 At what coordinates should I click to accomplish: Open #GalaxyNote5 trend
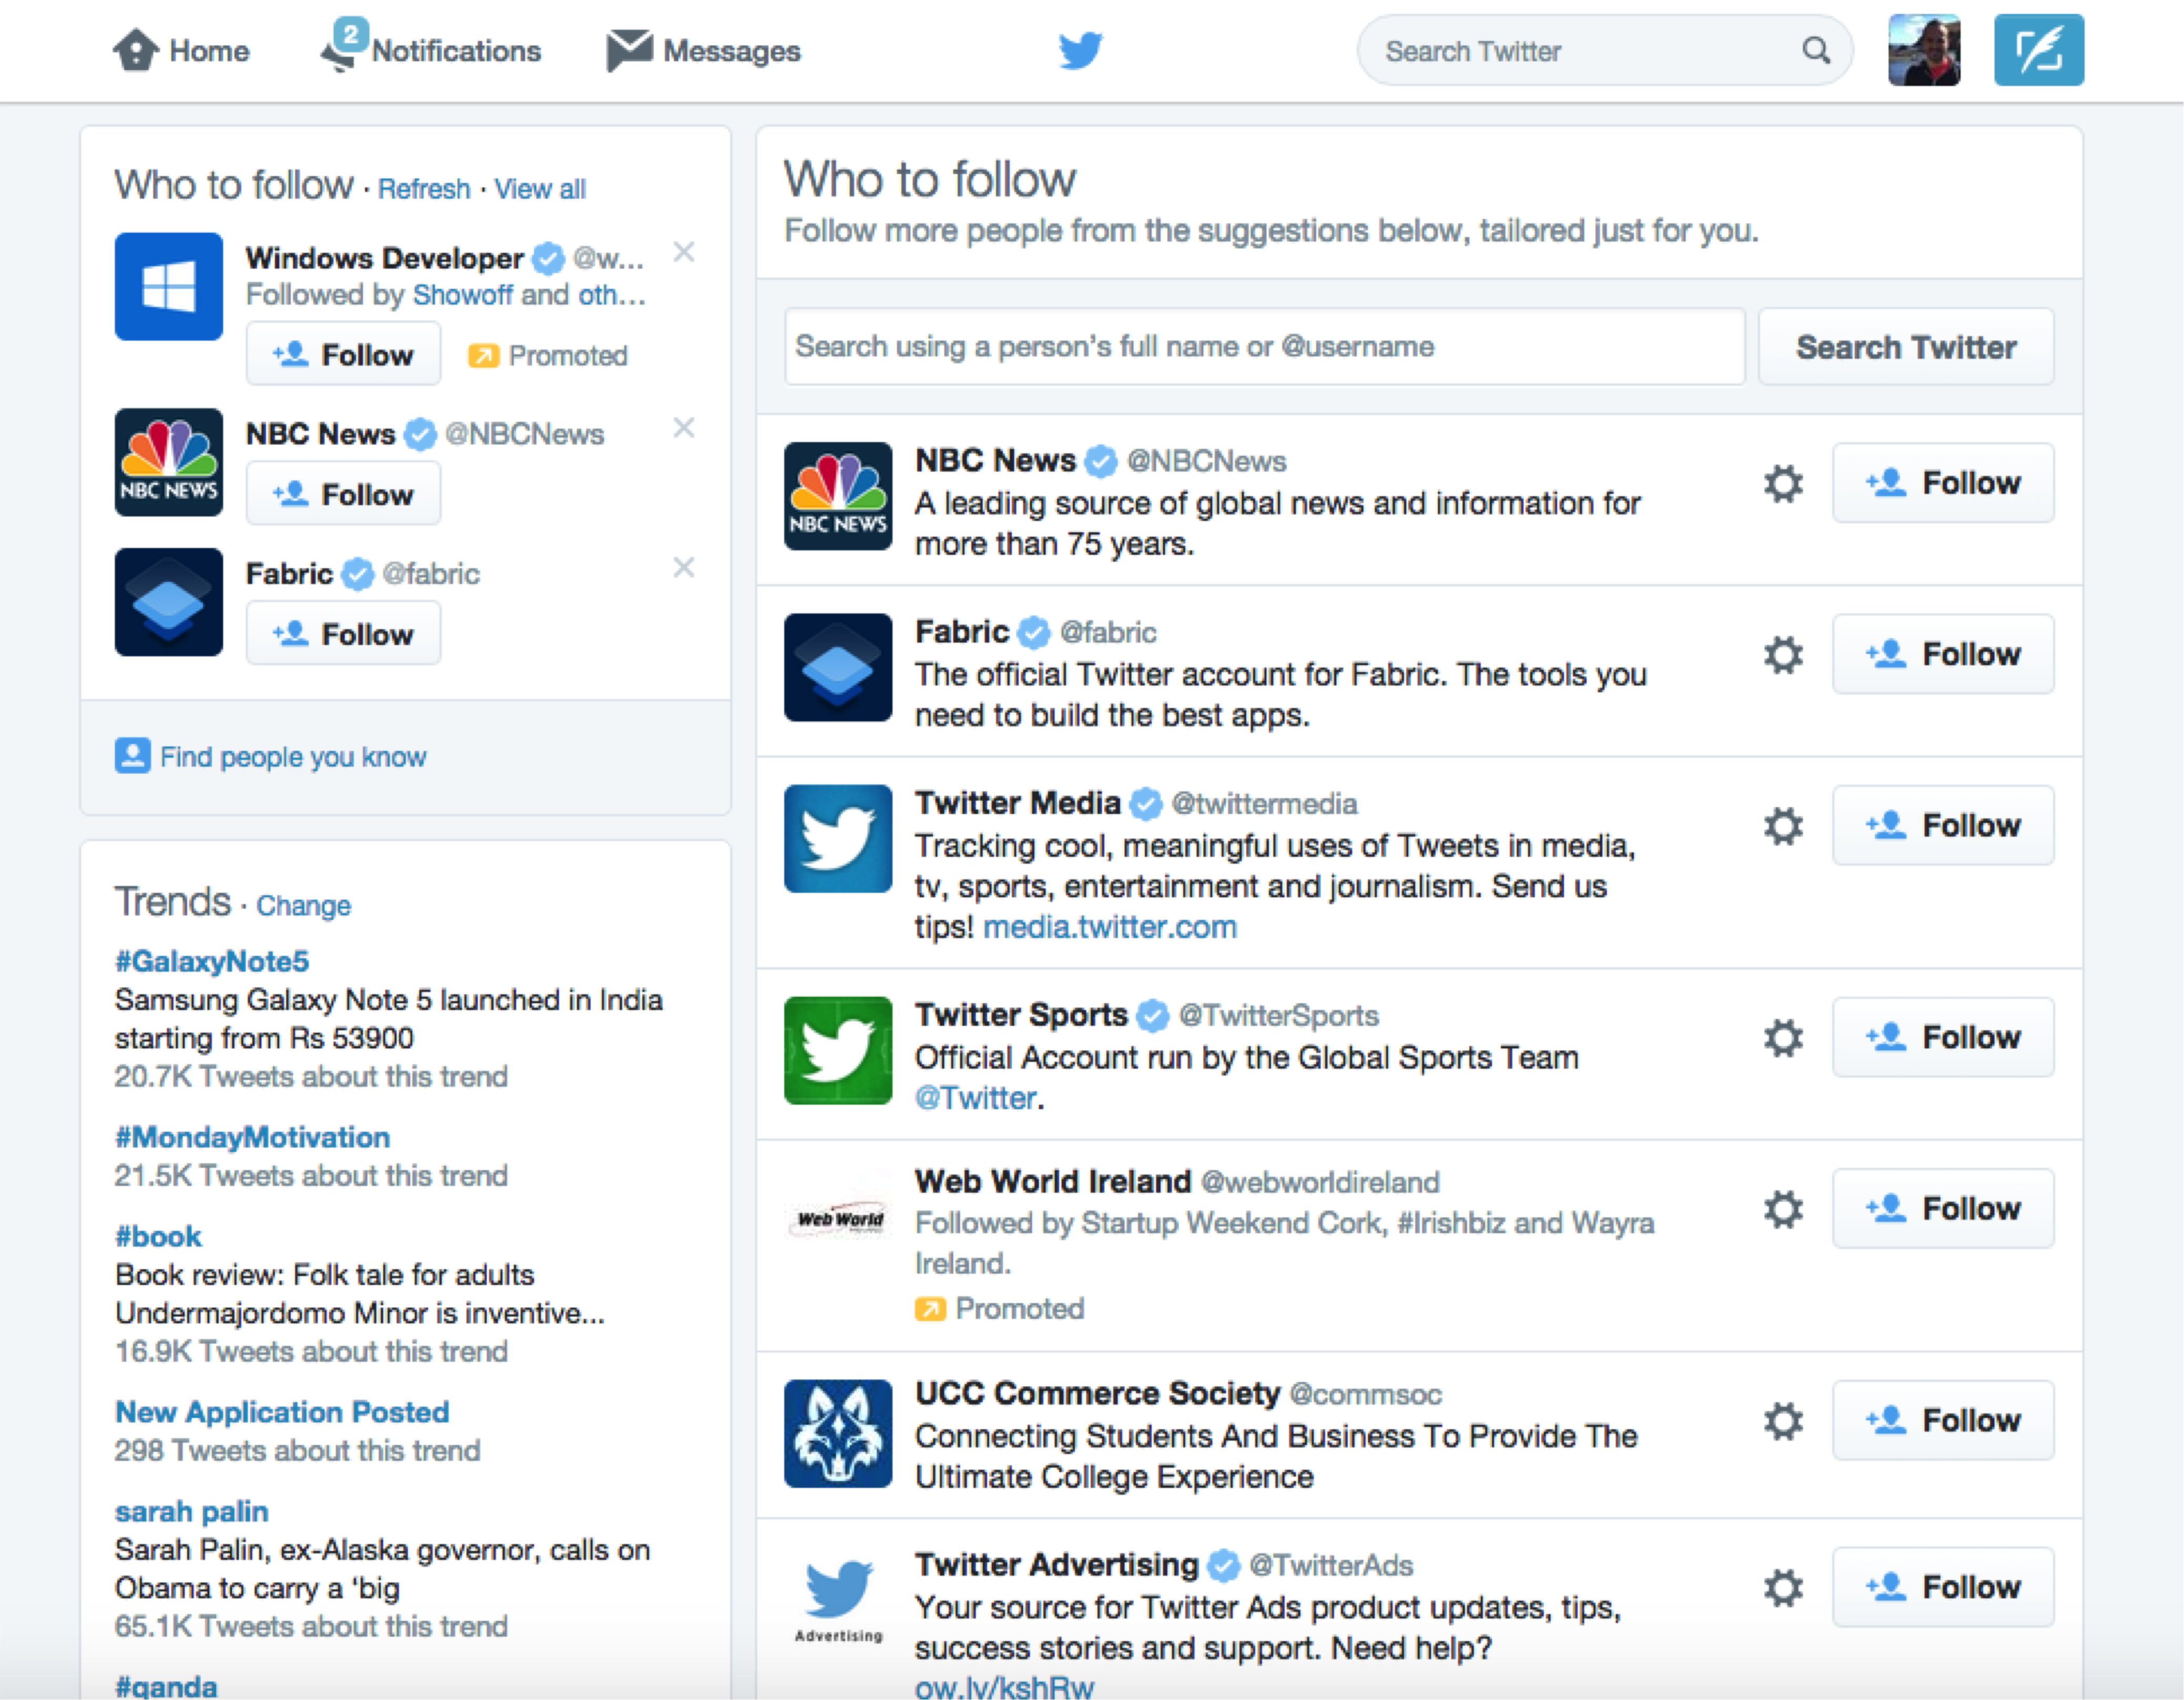tap(212, 961)
